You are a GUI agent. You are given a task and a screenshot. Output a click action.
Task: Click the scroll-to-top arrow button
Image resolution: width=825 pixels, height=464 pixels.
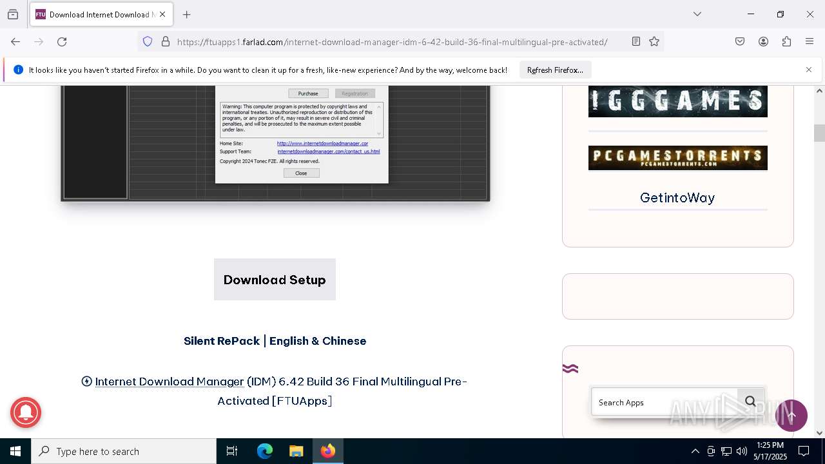pos(791,416)
